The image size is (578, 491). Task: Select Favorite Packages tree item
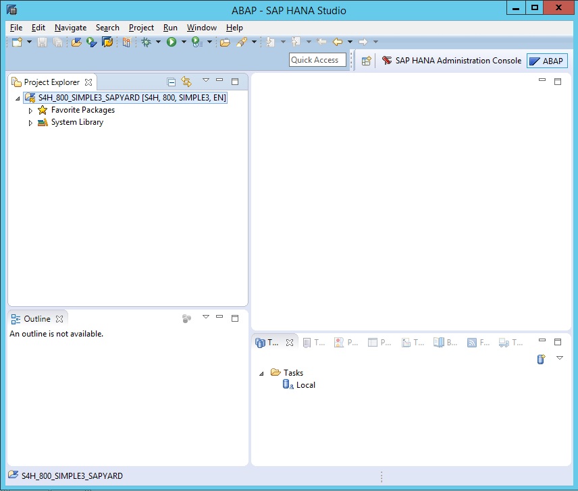76,110
